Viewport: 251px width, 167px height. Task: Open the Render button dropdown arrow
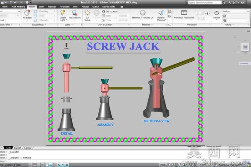click(x=216, y=20)
